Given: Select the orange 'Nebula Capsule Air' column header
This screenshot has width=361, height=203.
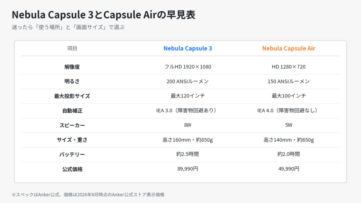Looking at the screenshot, I should click(x=289, y=48).
